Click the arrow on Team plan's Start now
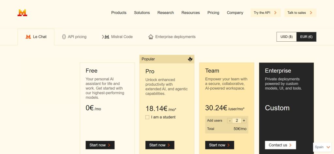This screenshot has height=154, width=334. [x=229, y=145]
